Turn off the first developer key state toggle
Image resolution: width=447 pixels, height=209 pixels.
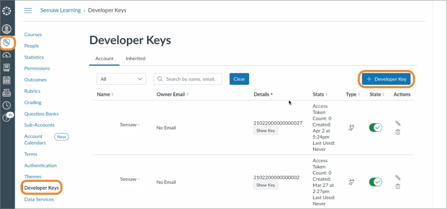point(376,128)
